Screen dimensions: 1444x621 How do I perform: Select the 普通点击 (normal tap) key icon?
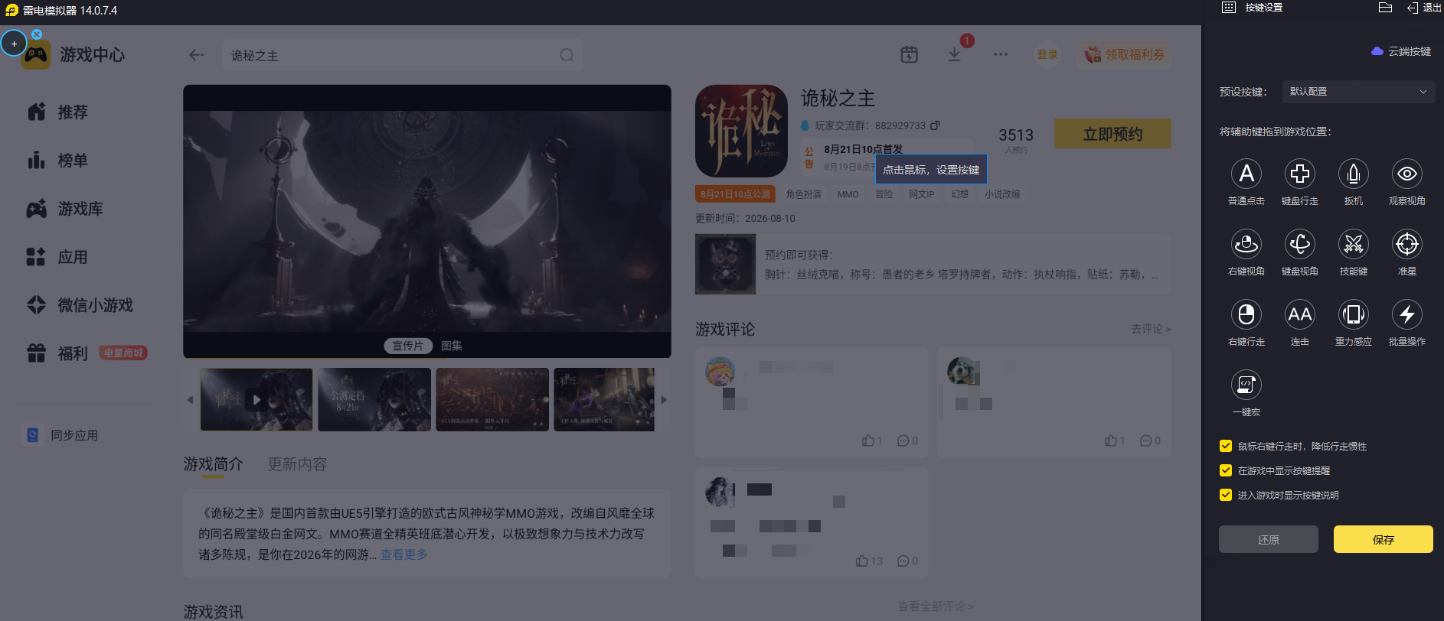[x=1246, y=174]
